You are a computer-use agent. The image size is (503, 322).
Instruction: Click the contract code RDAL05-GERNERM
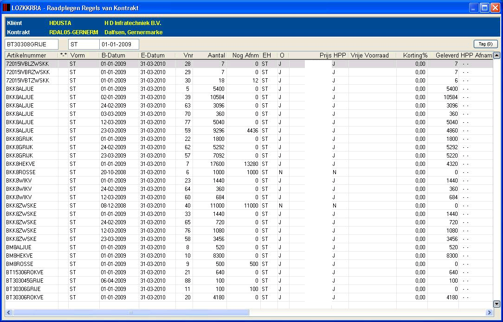pyautogui.click(x=74, y=32)
